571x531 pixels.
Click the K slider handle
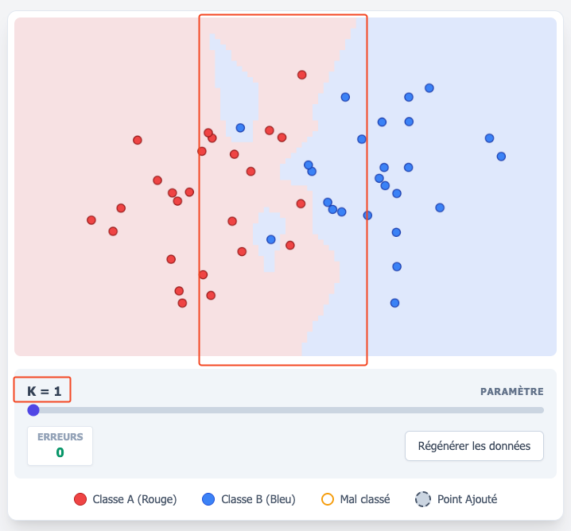pyautogui.click(x=33, y=410)
